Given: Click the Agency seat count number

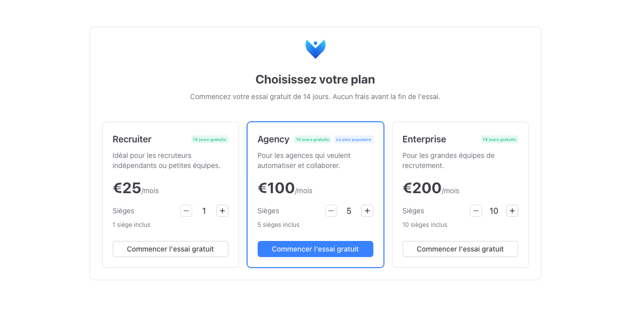Looking at the screenshot, I should coord(349,211).
